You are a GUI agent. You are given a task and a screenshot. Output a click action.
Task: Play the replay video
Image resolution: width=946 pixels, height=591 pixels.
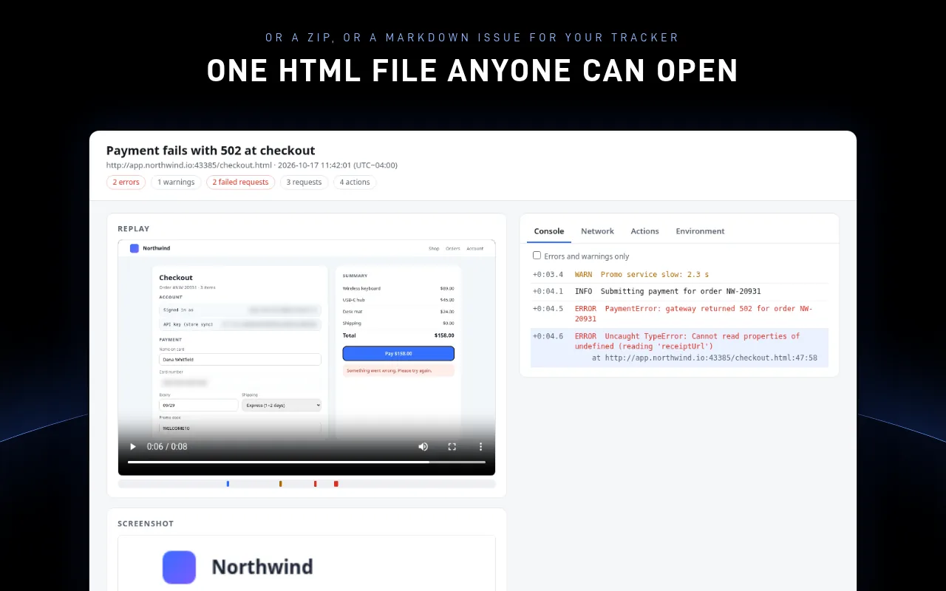133,446
